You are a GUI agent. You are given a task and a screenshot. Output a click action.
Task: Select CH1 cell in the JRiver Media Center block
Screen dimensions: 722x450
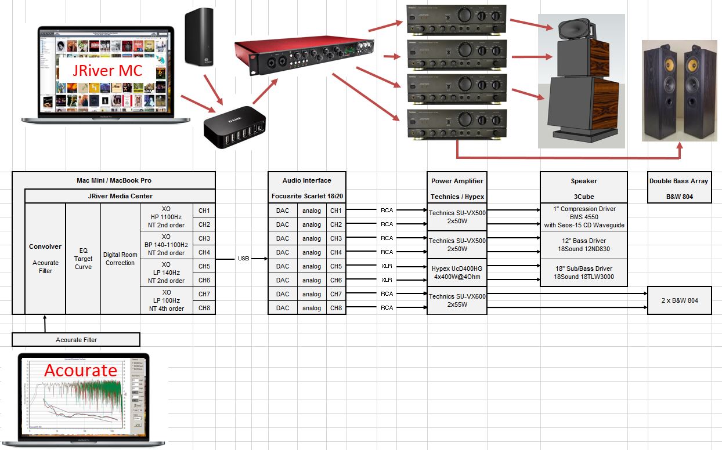(x=204, y=210)
